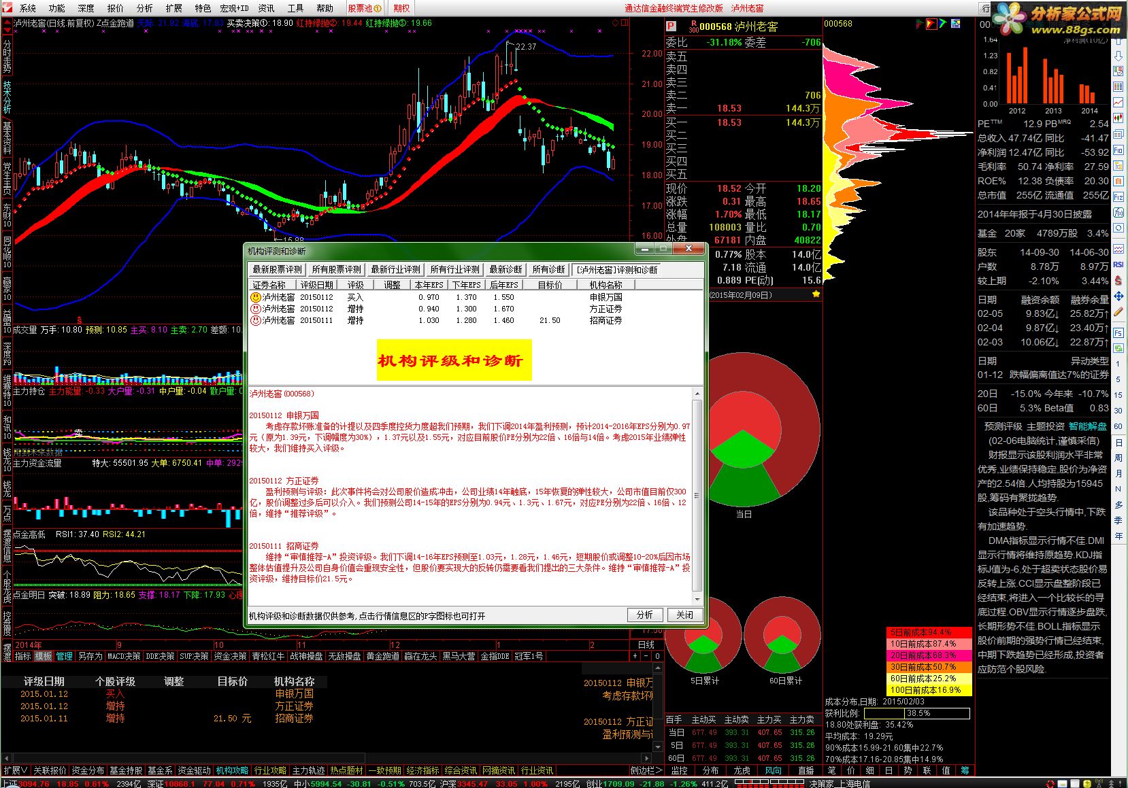This screenshot has width=1128, height=788.
Task: Click the 期权 button in menu bar
Action: (x=401, y=8)
